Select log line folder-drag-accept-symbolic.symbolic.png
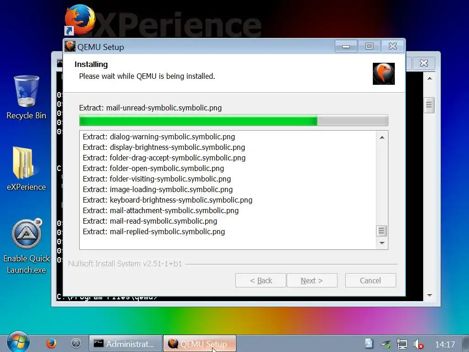The image size is (469, 352). tap(164, 158)
